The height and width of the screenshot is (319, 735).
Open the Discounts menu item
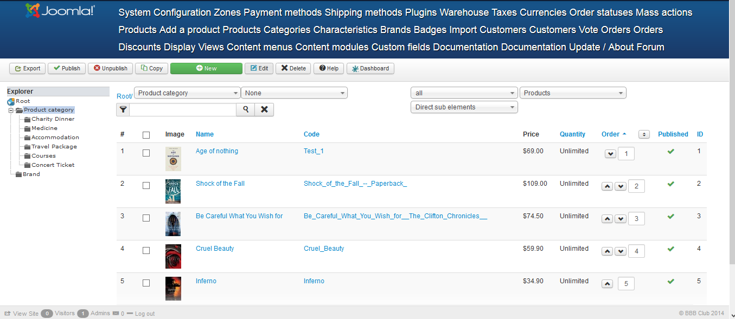coord(139,47)
